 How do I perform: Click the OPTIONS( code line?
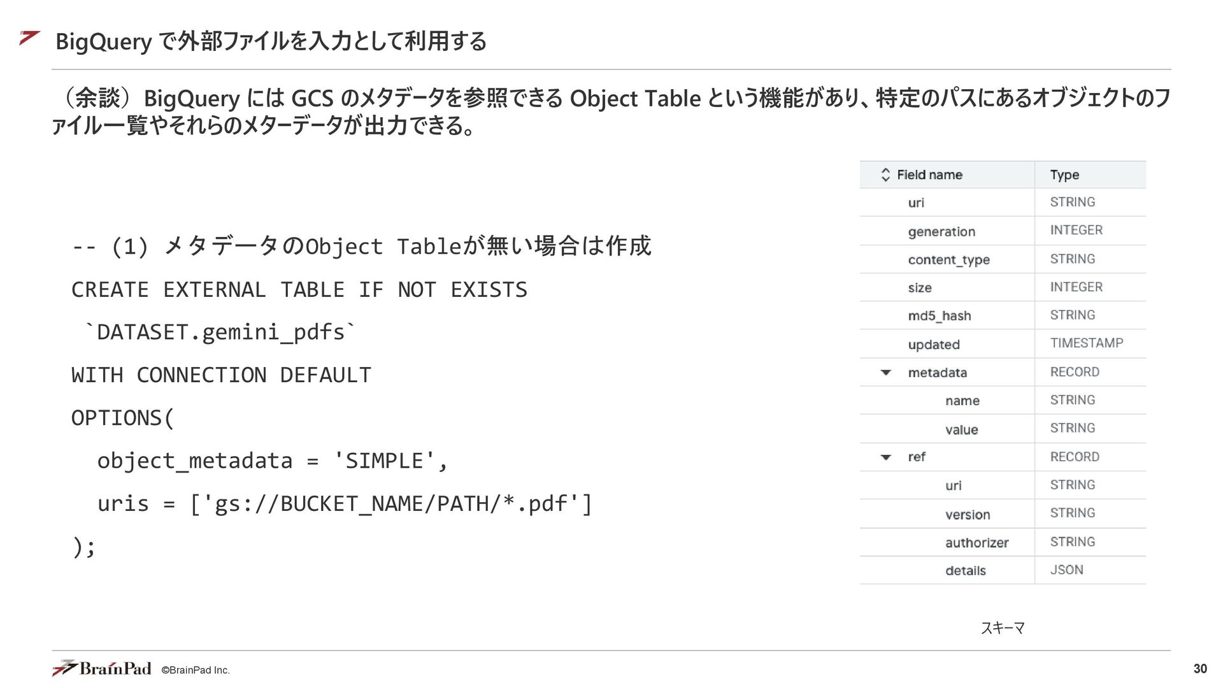[122, 418]
